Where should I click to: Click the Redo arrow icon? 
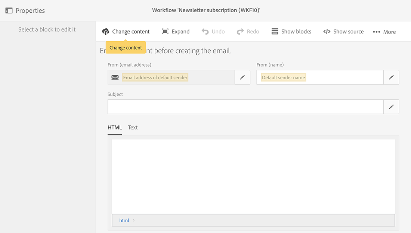pyautogui.click(x=240, y=32)
